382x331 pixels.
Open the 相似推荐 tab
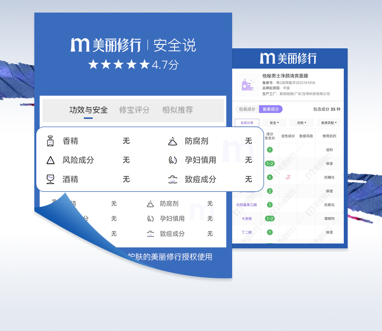pyautogui.click(x=177, y=110)
